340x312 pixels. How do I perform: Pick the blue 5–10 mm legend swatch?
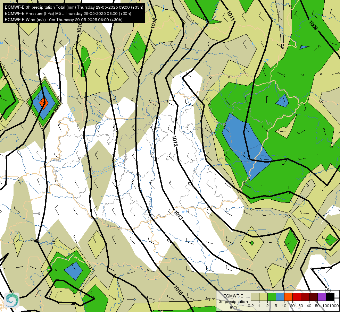click(280, 297)
